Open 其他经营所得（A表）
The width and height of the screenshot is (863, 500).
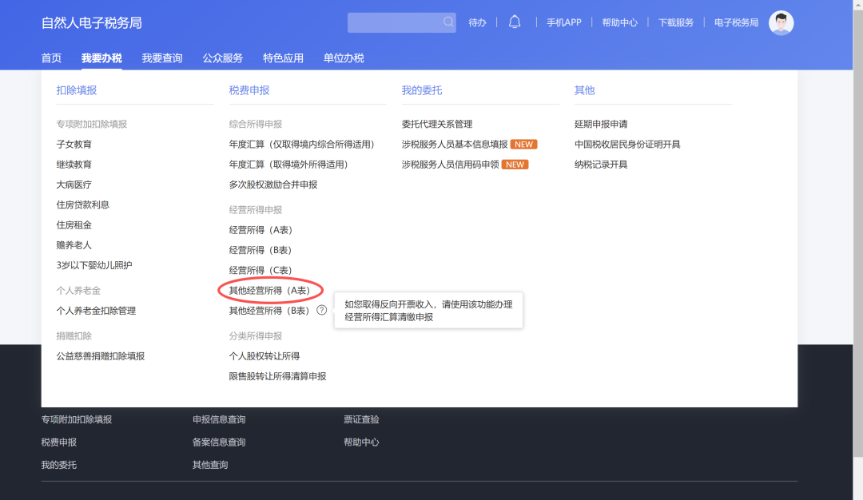270,291
